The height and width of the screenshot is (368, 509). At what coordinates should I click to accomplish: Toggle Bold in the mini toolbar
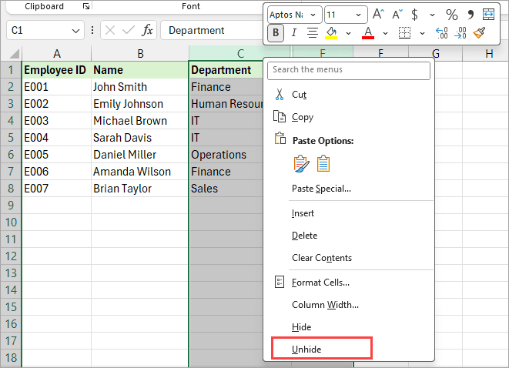coord(276,33)
